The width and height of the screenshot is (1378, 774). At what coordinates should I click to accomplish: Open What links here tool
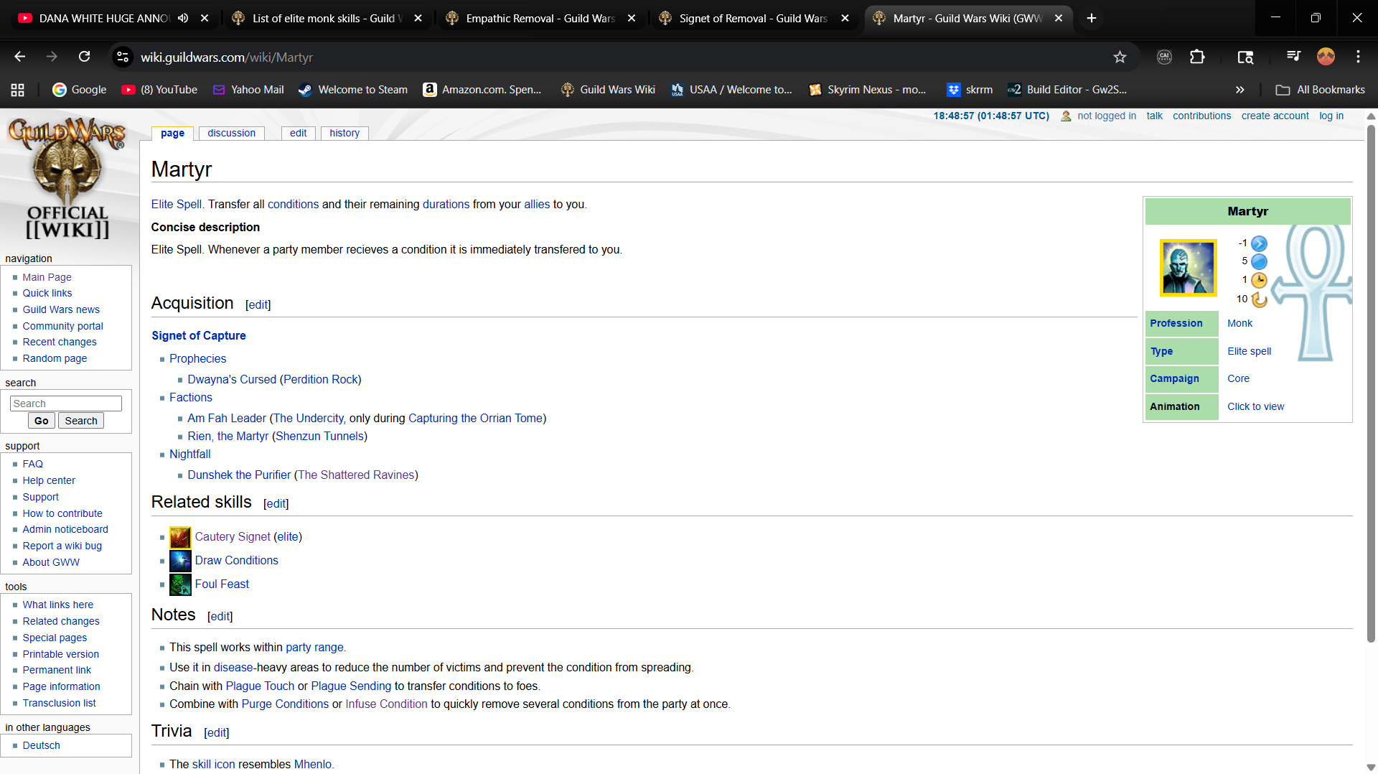pos(57,605)
